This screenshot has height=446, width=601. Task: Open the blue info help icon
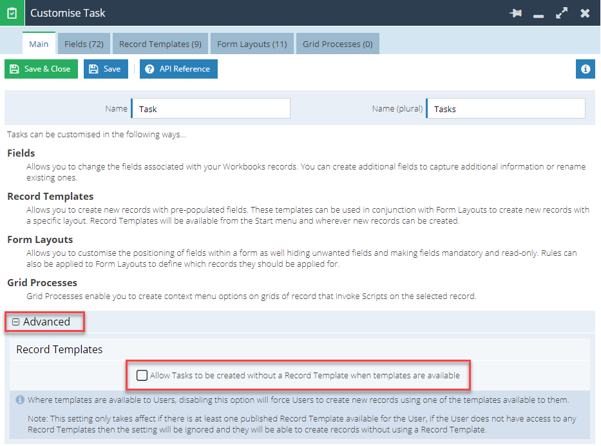tap(585, 69)
